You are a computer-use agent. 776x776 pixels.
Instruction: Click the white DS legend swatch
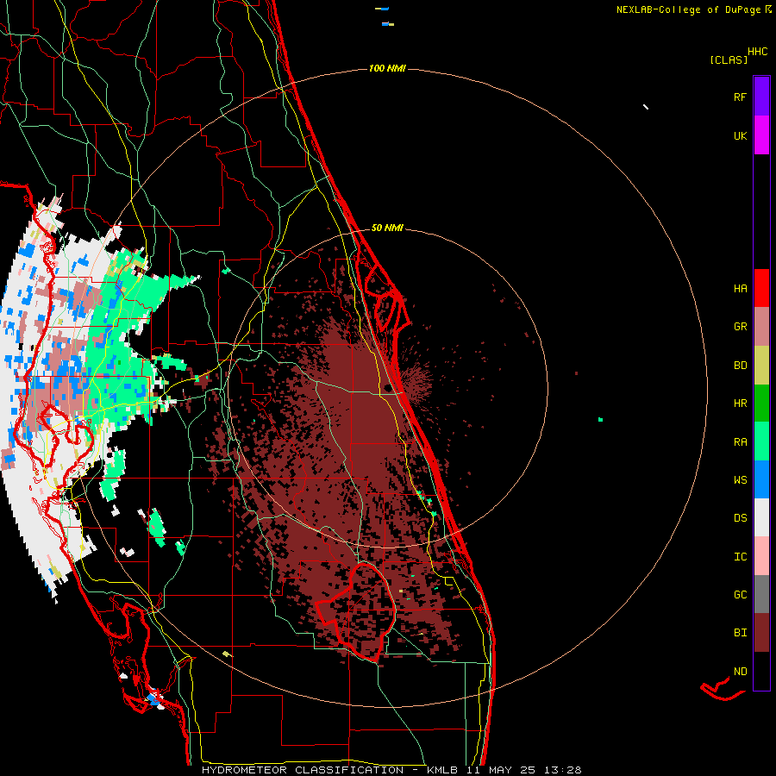click(761, 517)
